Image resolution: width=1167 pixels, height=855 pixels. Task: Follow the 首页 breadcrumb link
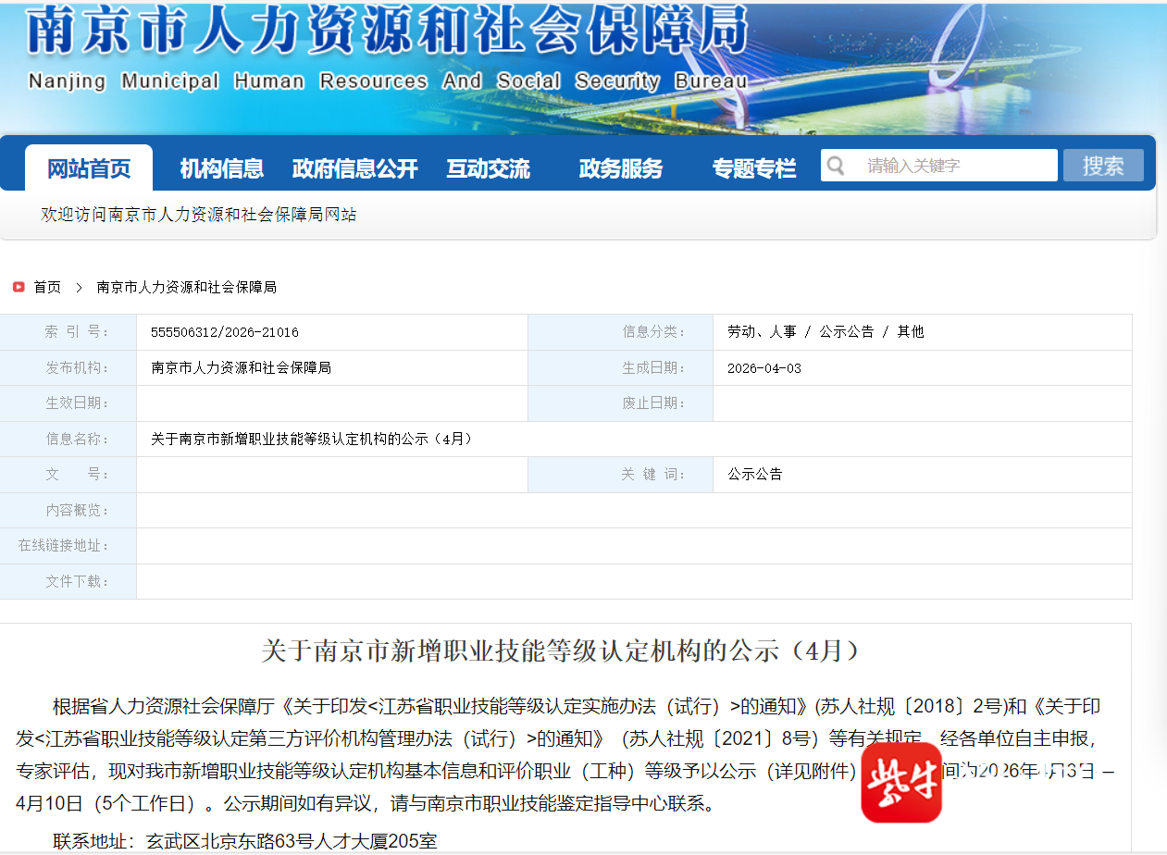[47, 288]
